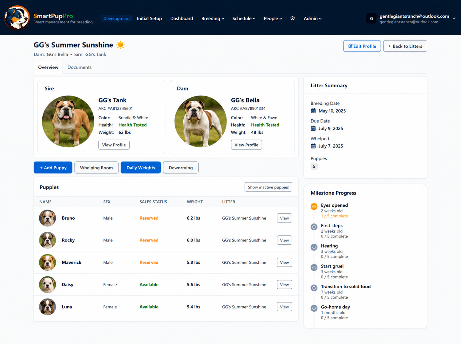Click Rocky's puppy photo
Screen dimensions: 461x344
[x=47, y=240]
